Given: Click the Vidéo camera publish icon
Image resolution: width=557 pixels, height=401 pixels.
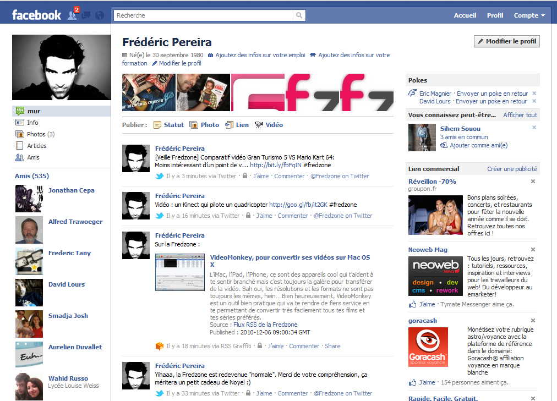Looking at the screenshot, I should pos(259,124).
